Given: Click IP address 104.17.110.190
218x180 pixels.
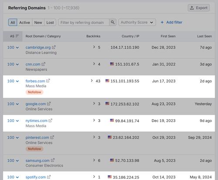Looking at the screenshot, I should coord(125,47).
